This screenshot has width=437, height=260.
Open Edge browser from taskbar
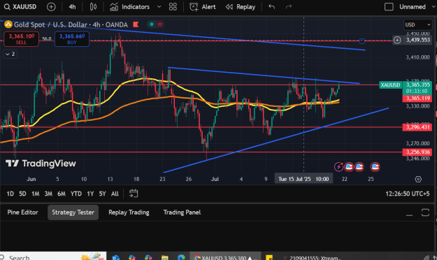(181, 257)
